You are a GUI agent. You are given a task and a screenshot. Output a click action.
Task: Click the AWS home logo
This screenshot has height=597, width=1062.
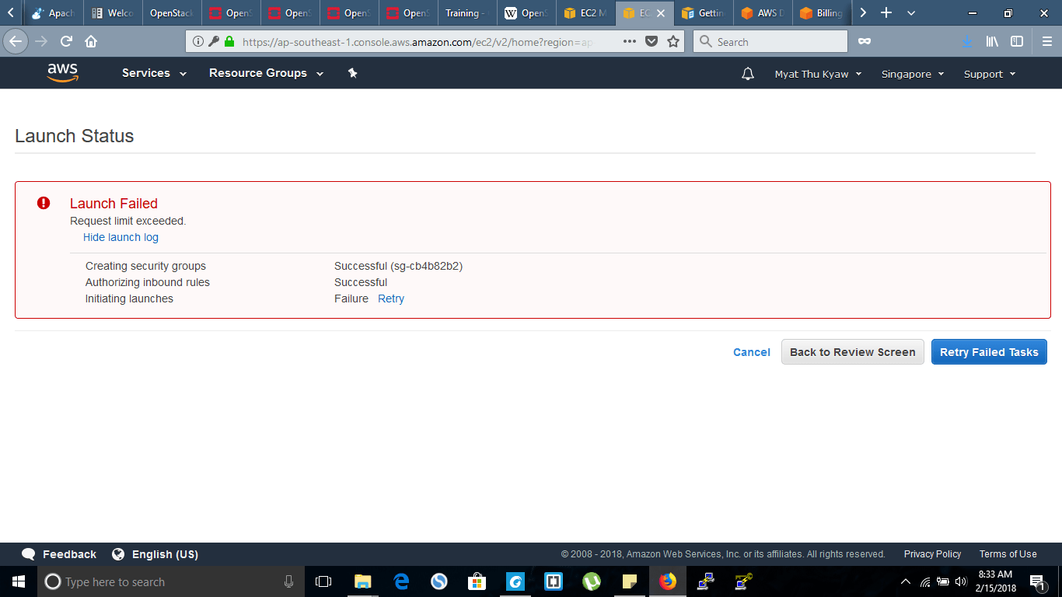(62, 72)
